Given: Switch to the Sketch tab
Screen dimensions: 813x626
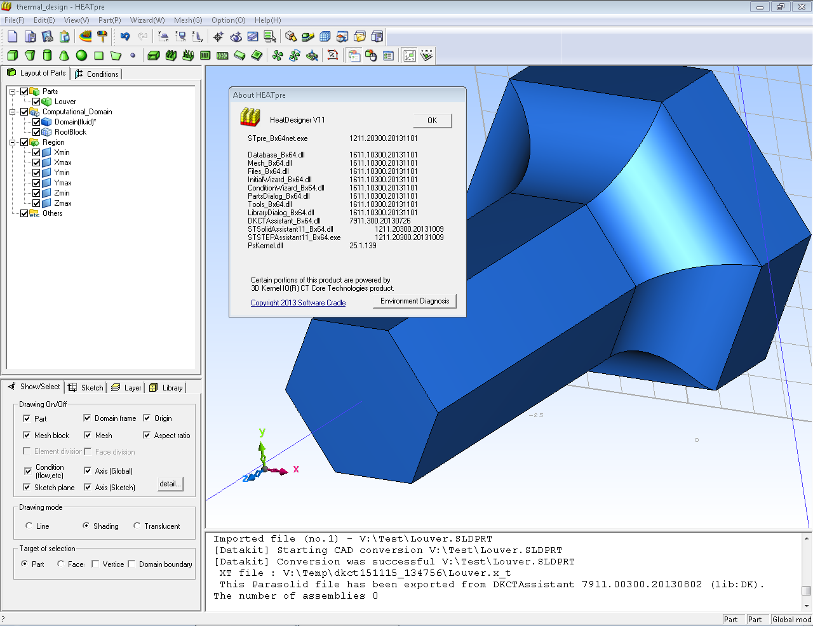Looking at the screenshot, I should pyautogui.click(x=86, y=387).
